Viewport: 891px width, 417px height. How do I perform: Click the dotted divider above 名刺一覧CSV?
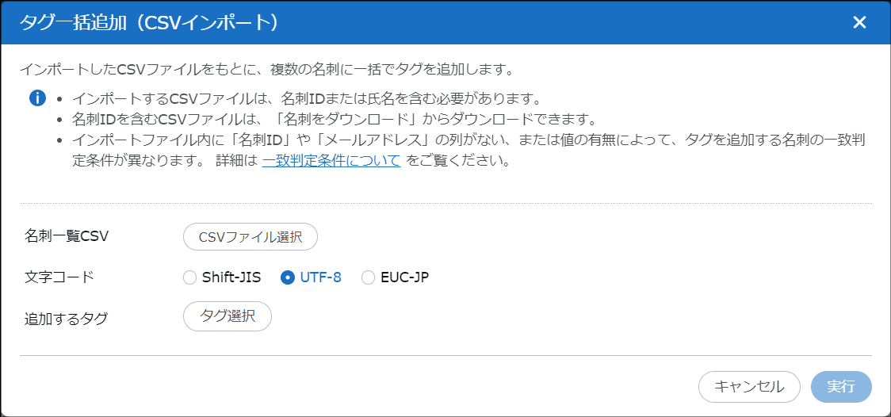tap(445, 204)
